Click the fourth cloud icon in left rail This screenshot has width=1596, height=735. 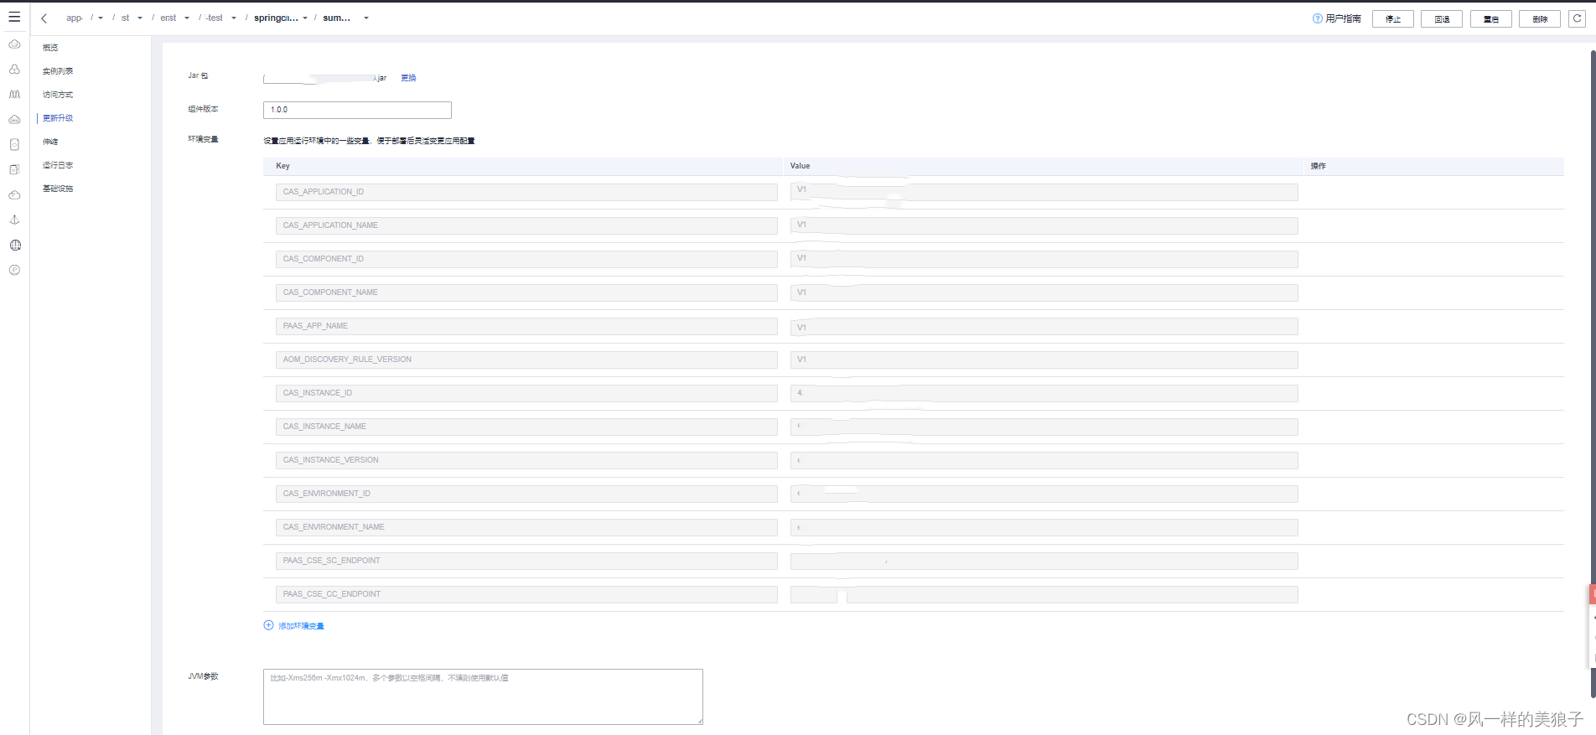(x=14, y=120)
